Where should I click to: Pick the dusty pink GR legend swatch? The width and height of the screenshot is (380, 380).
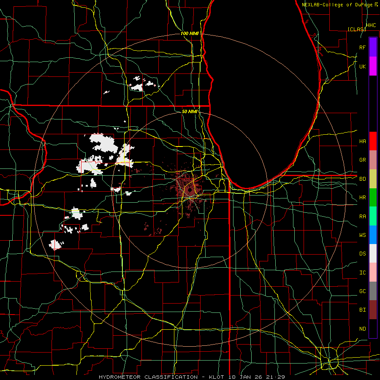tap(373, 160)
